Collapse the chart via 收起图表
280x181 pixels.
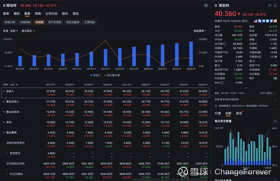(x=200, y=31)
